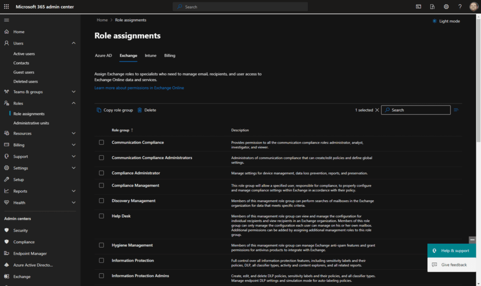Open the account profile picture
The height and width of the screenshot is (286, 481).
(x=473, y=7)
